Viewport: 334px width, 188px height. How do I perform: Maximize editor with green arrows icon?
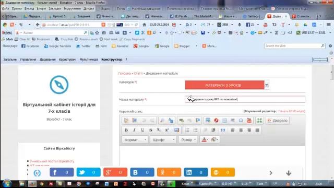pyautogui.click(x=259, y=121)
